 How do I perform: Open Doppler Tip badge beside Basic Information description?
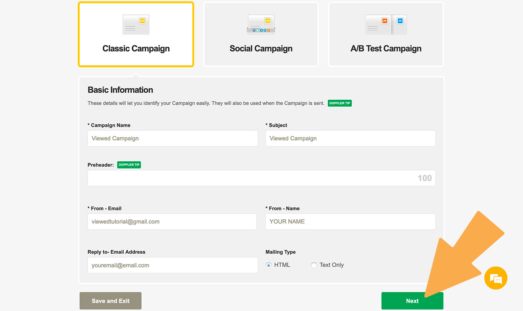pyautogui.click(x=340, y=103)
